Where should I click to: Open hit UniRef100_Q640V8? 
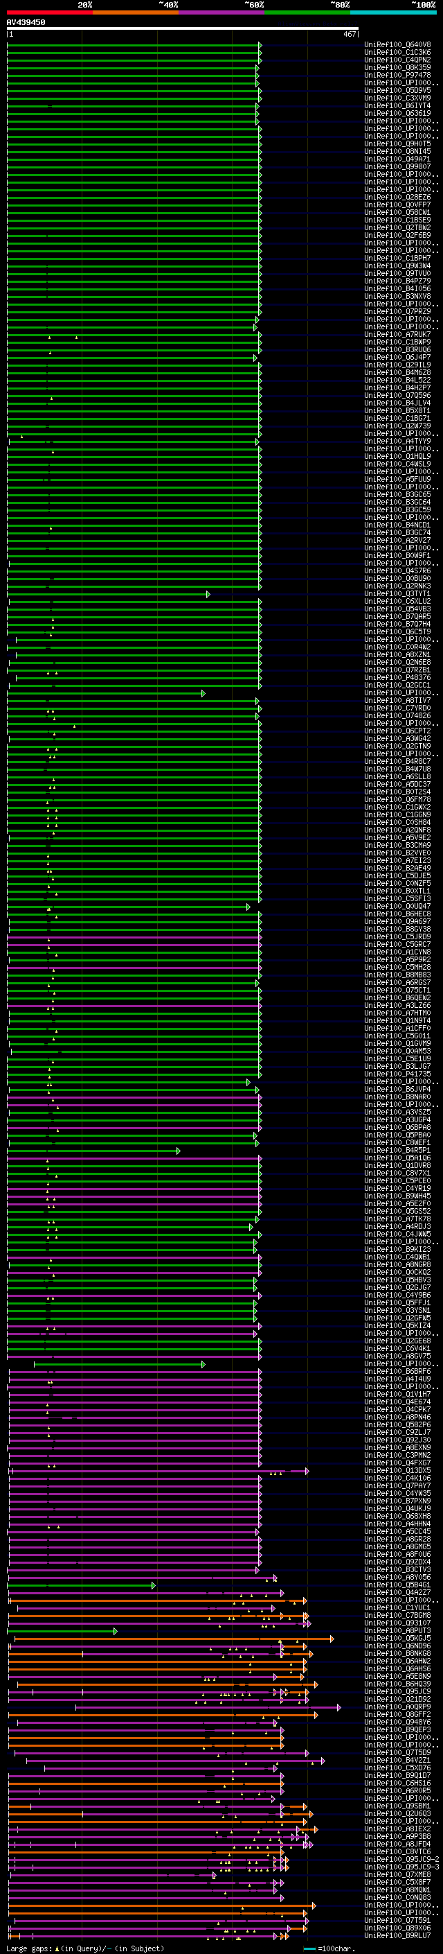click(x=397, y=45)
